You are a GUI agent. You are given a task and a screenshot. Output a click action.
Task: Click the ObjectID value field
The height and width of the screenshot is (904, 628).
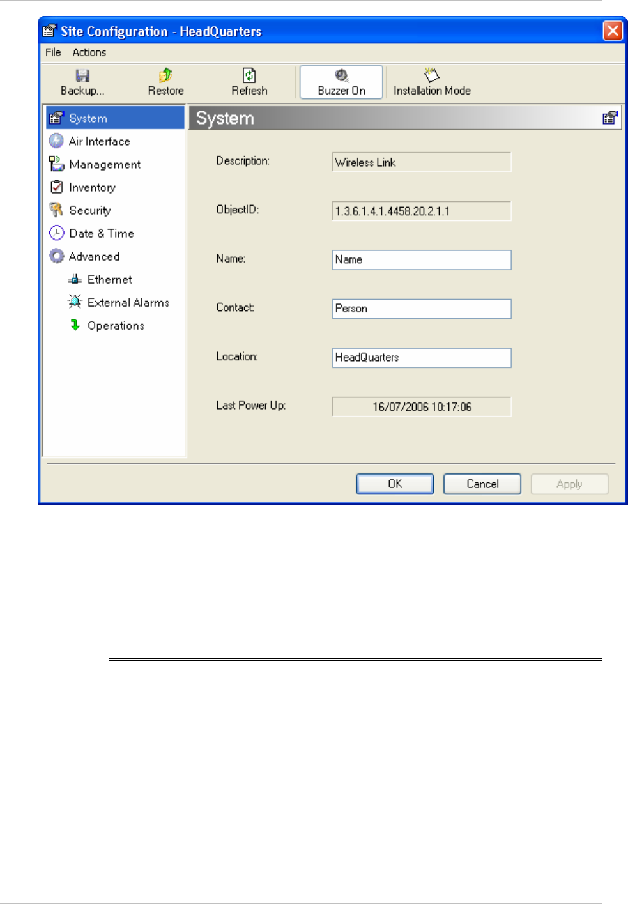point(422,211)
